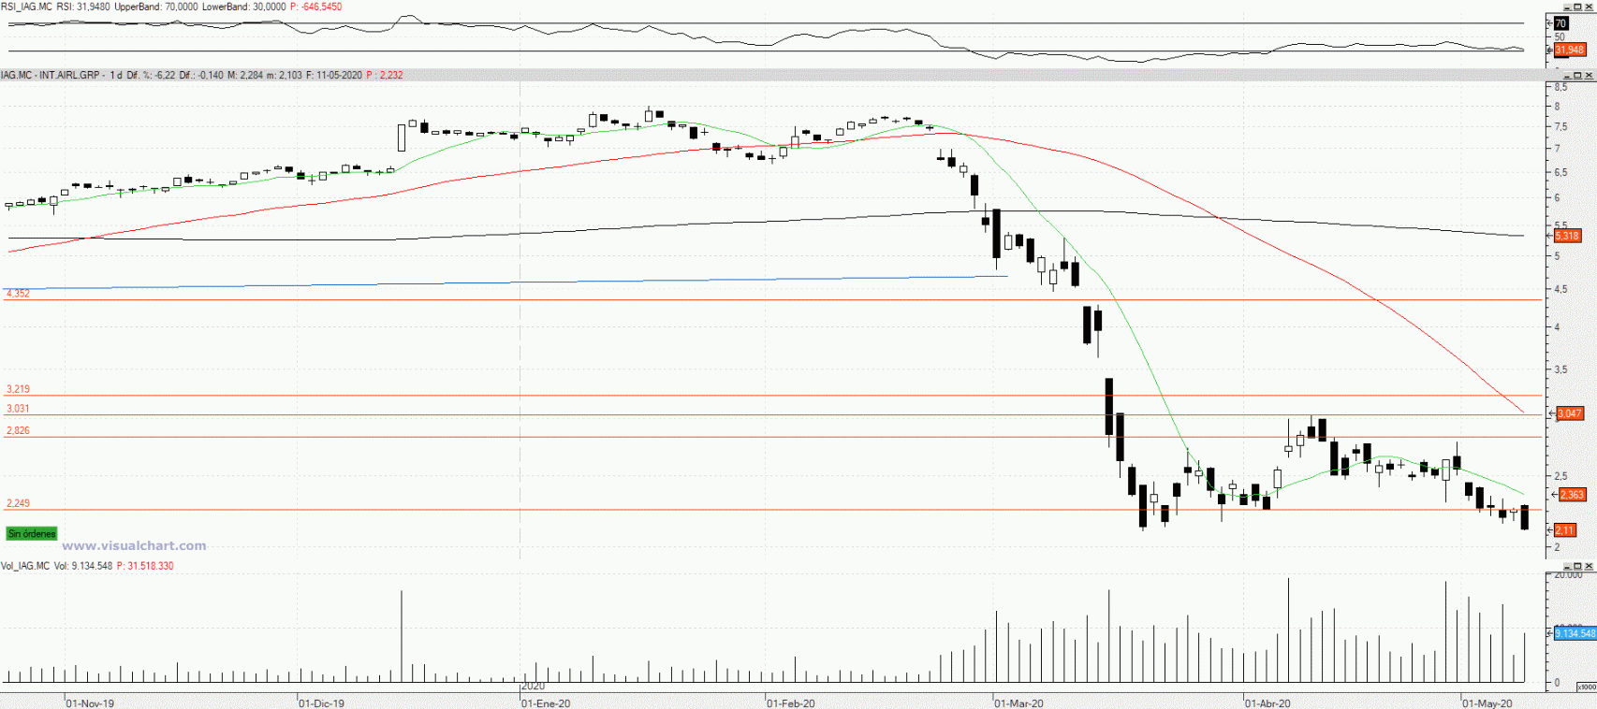This screenshot has width=1597, height=709.
Task: Click the green Sin órdenes badge
Action: coord(32,533)
